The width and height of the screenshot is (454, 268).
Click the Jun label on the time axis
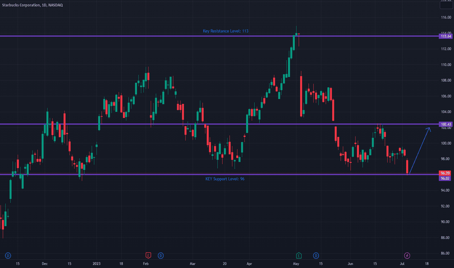[x=350, y=264]
